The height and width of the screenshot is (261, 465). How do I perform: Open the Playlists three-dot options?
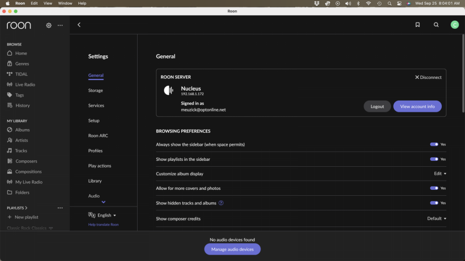(60, 208)
